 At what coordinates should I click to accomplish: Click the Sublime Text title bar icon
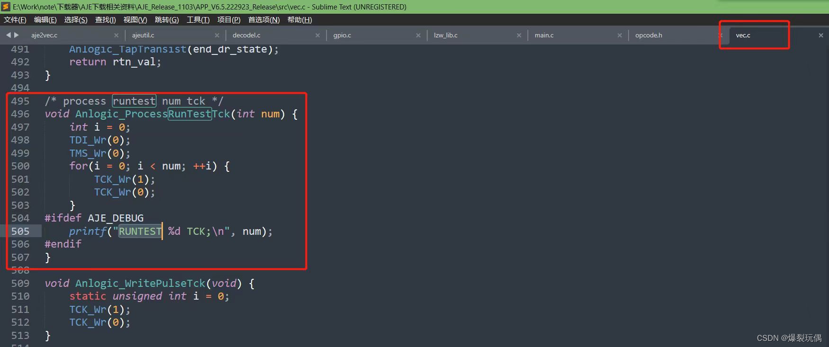tap(6, 7)
